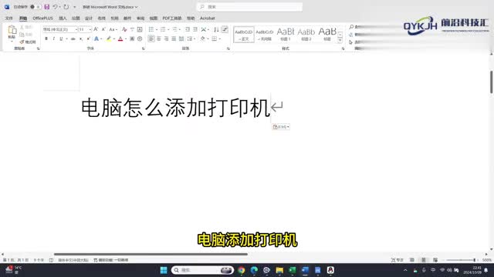Image resolution: width=494 pixels, height=277 pixels.
Task: Open Microsoft Edge from the taskbar
Action: (x=254, y=270)
